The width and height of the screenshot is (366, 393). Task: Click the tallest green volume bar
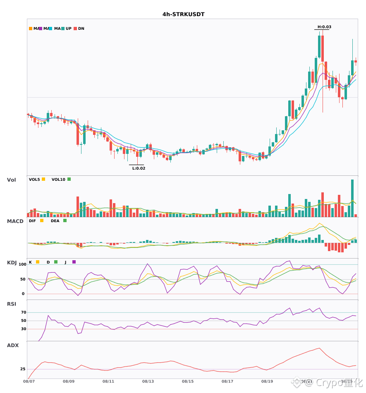pos(352,198)
